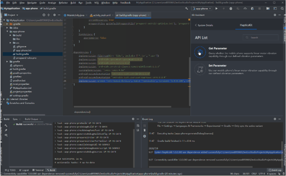This screenshot has width=286, height=176.
Task: Click the Search Everywhere magnifier icon
Action: tap(282, 9)
